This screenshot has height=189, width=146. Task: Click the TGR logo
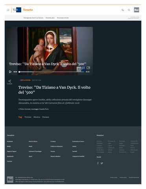17,10
